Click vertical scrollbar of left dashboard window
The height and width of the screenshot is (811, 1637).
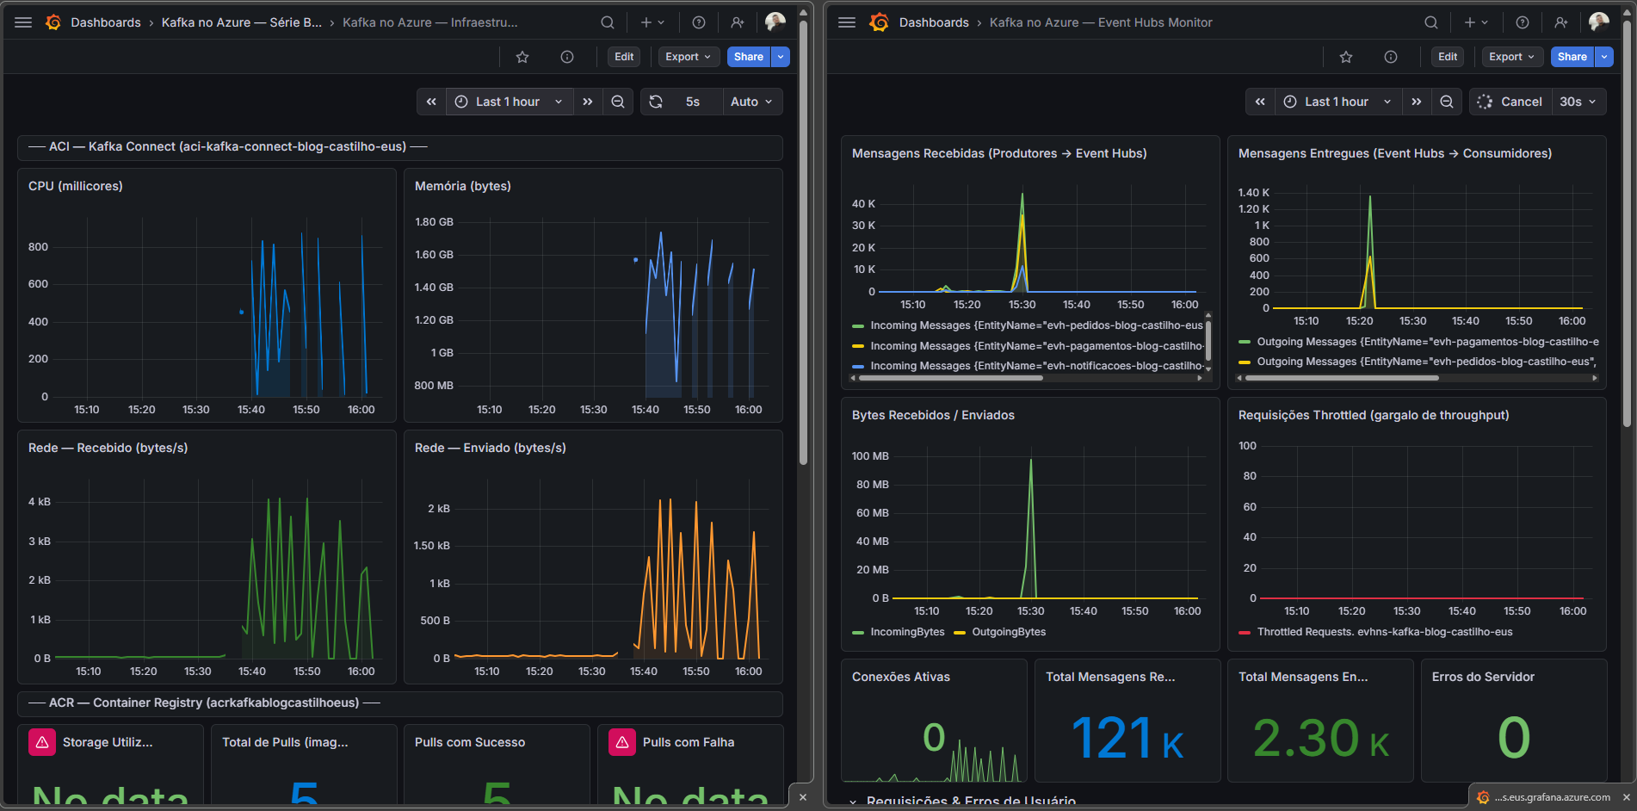coord(803,241)
